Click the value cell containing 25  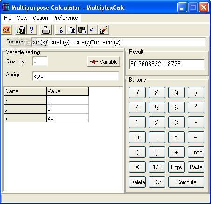(x=68, y=118)
